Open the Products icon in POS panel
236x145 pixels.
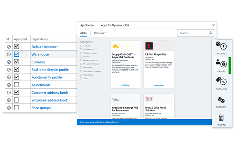coord(221,100)
